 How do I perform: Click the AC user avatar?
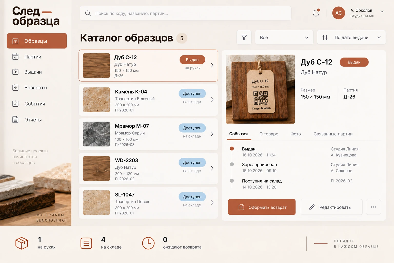tap(339, 13)
